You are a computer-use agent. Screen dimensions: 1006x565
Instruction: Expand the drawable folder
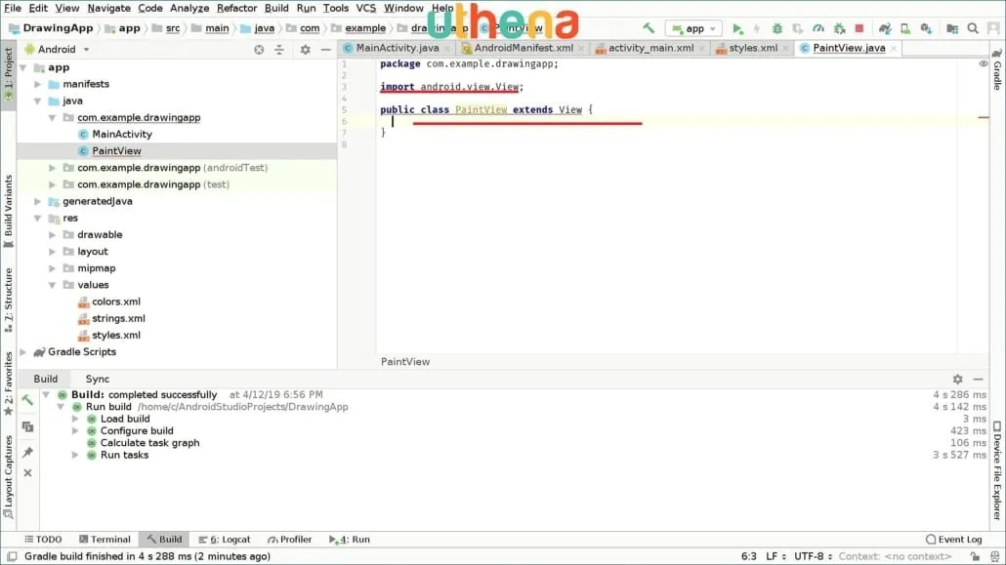click(x=53, y=235)
